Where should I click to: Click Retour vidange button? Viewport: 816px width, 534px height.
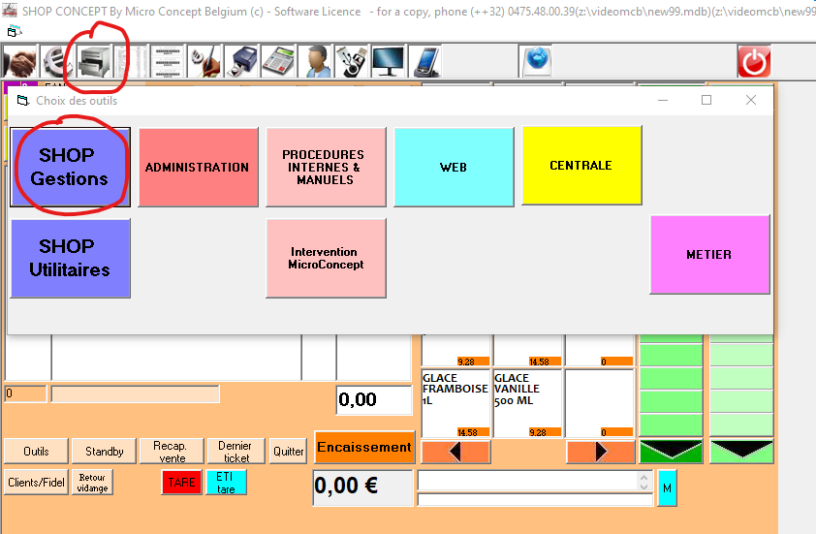coord(92,483)
